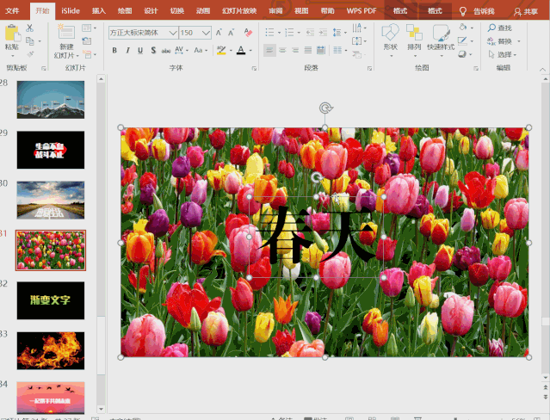Screen dimensions: 550x420
Task: Click 替换 replace button
Action: point(500,41)
